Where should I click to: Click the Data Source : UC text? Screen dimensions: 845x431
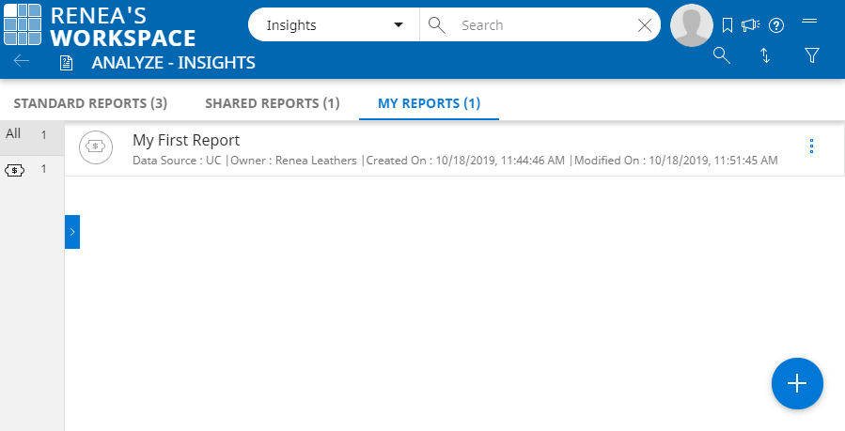pyautogui.click(x=178, y=161)
